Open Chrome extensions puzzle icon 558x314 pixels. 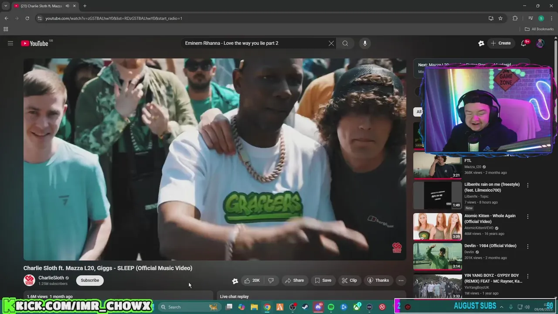[x=515, y=18]
